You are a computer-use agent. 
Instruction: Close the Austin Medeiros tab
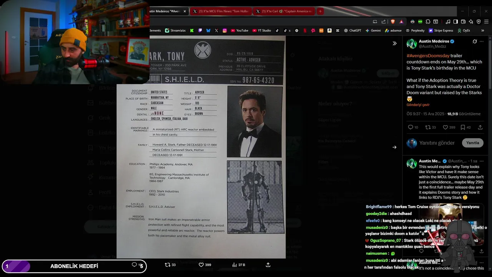(x=185, y=11)
